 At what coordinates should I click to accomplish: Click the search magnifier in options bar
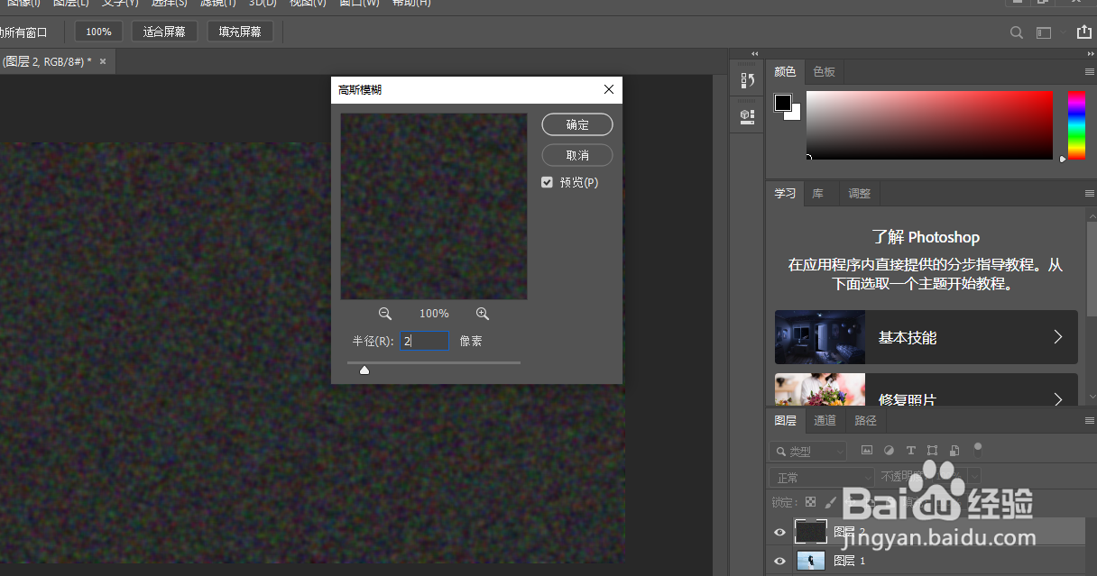click(x=1017, y=32)
